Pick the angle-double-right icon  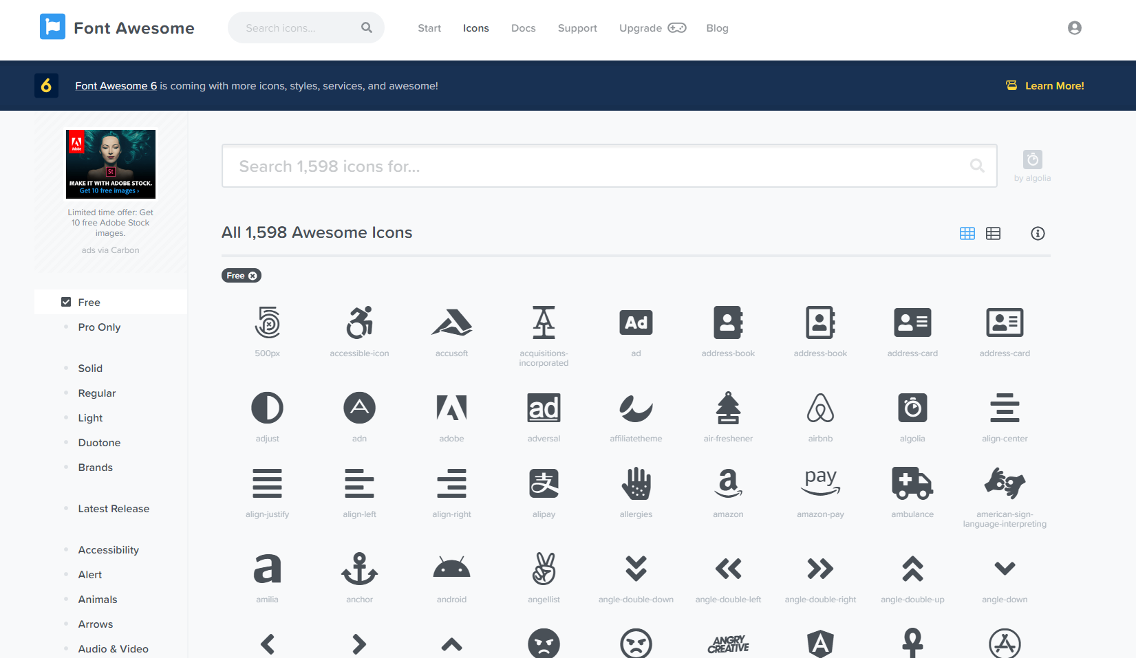tap(820, 569)
